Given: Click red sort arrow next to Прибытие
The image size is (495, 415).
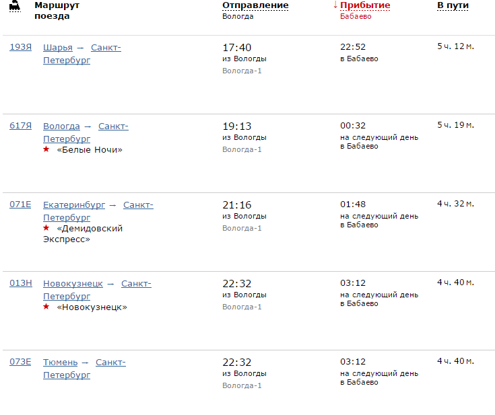Looking at the screenshot, I should click(x=335, y=5).
